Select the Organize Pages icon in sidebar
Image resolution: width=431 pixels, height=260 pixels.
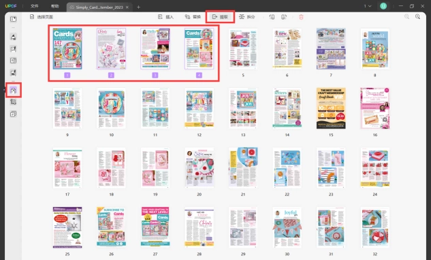point(13,90)
